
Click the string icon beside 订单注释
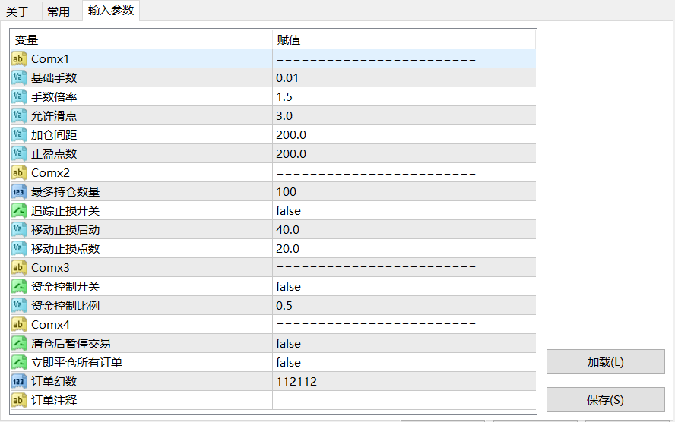point(19,401)
